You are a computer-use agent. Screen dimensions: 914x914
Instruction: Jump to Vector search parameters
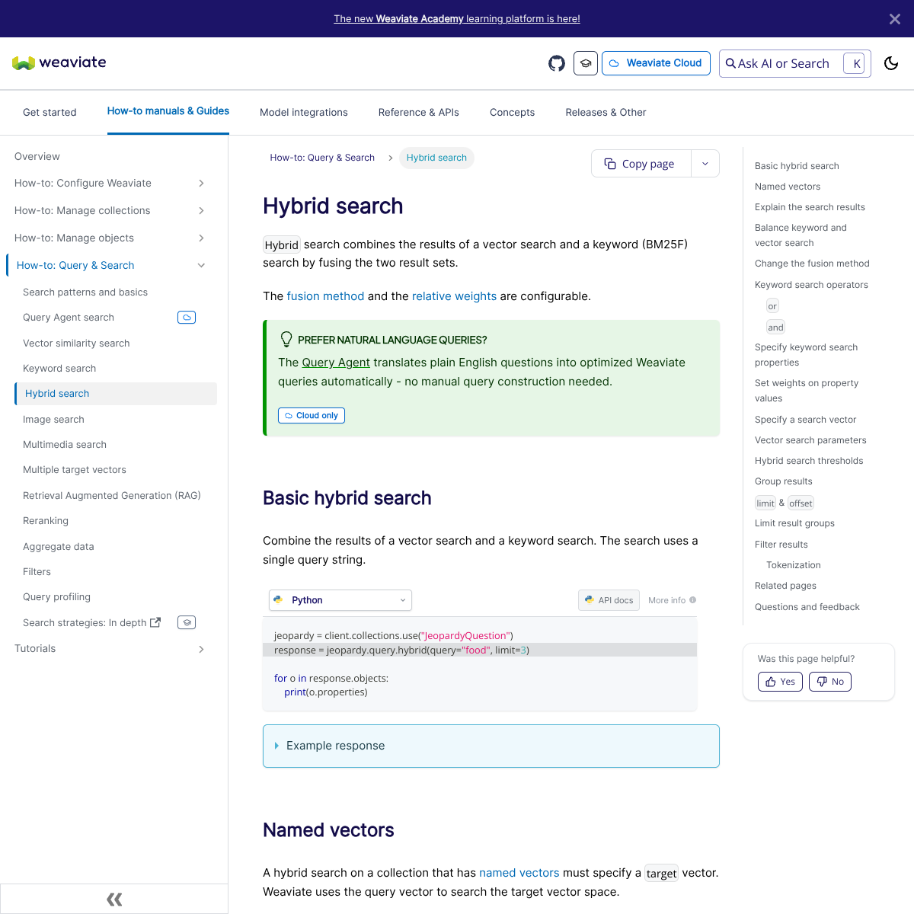(810, 440)
